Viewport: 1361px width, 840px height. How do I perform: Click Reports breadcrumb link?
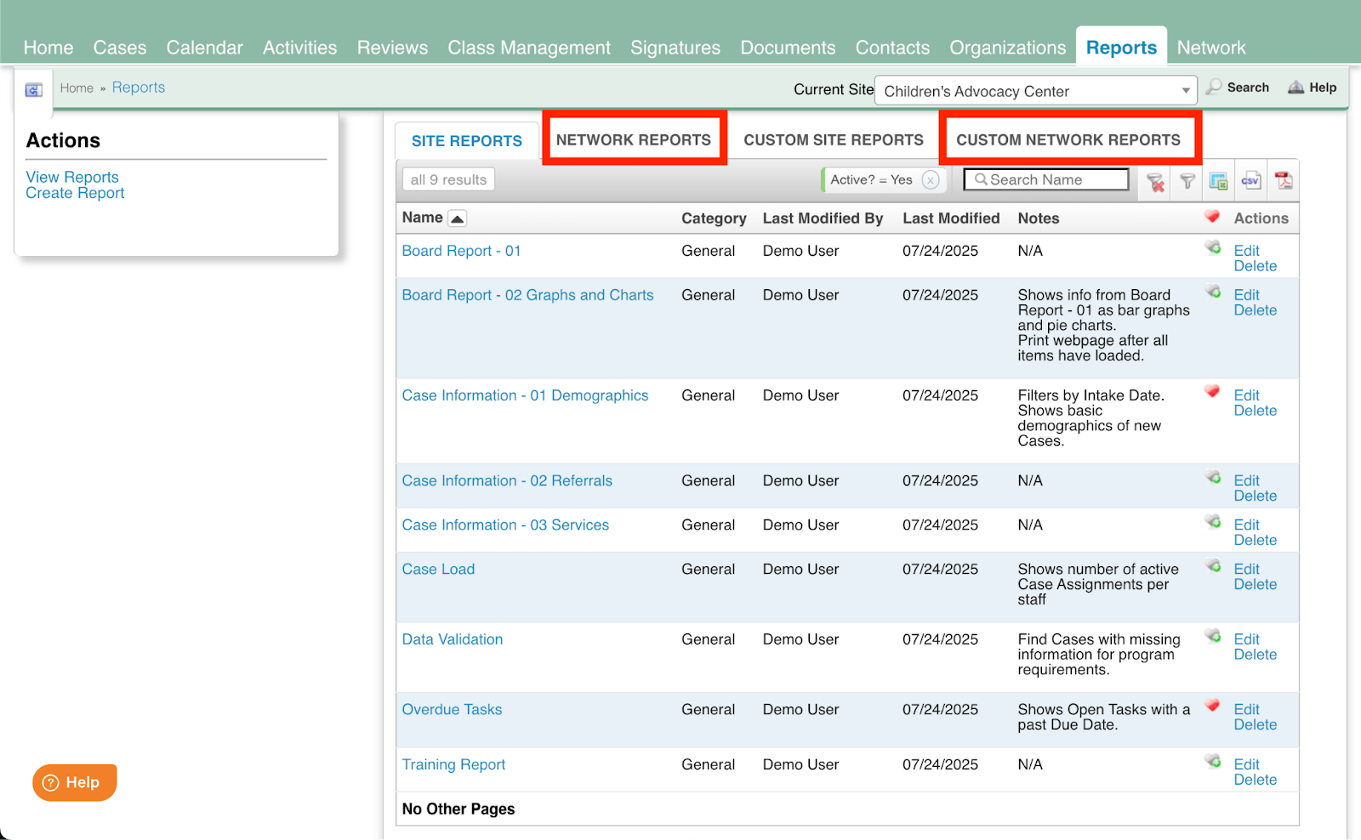(139, 88)
